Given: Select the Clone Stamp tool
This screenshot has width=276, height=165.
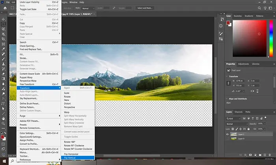Looking at the screenshot, I should pos(3,64).
